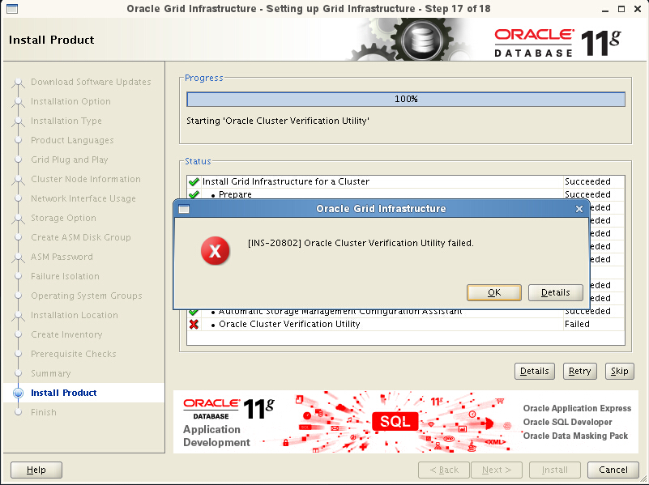649x485 pixels.
Task: Click the error message INS-20802 text
Action: pyautogui.click(x=360, y=243)
